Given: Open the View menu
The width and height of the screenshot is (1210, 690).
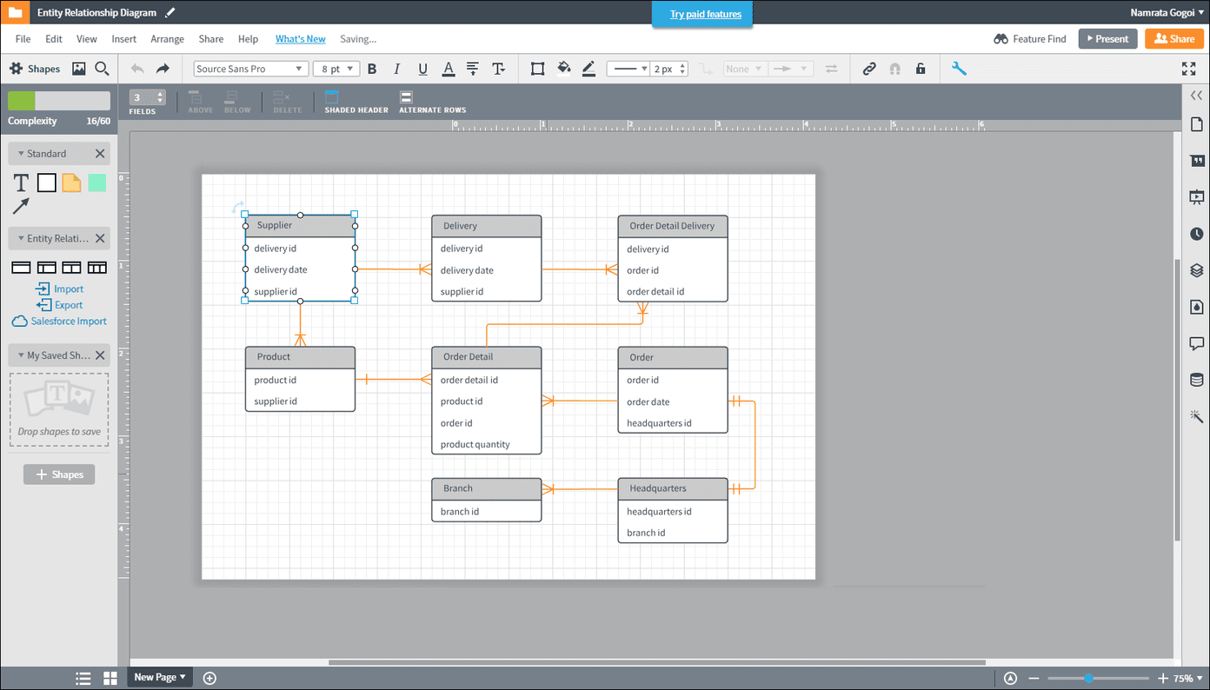Looking at the screenshot, I should point(87,39).
